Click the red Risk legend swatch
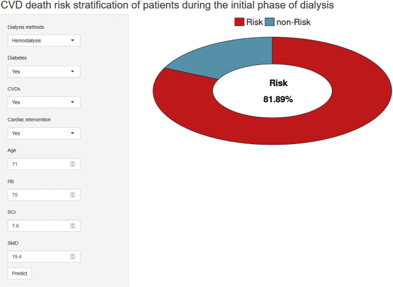 pos(239,22)
